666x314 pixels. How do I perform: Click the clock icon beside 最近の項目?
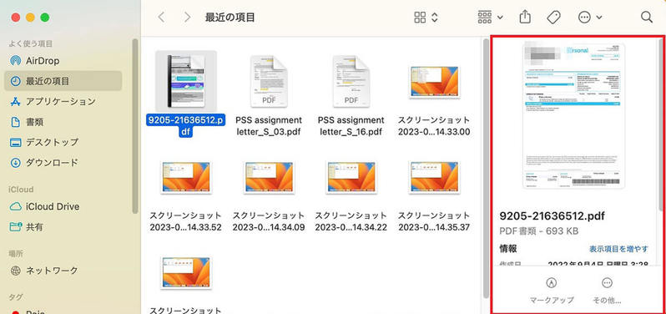[x=15, y=81]
